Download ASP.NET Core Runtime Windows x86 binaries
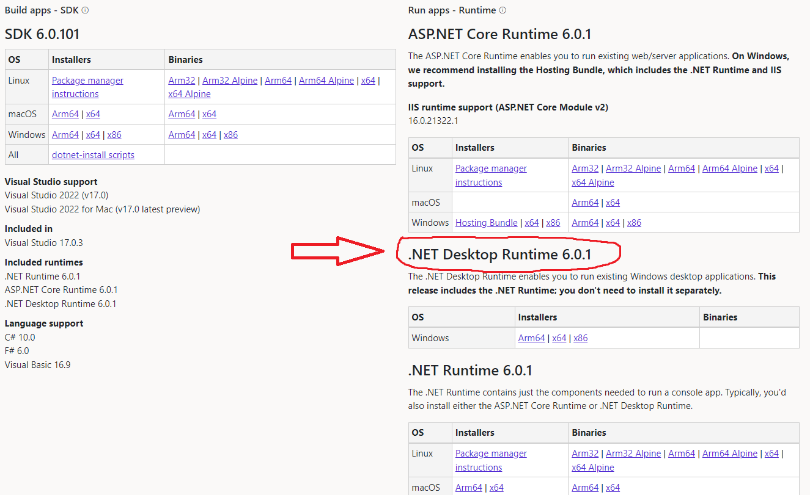The width and height of the screenshot is (810, 495). tap(634, 223)
